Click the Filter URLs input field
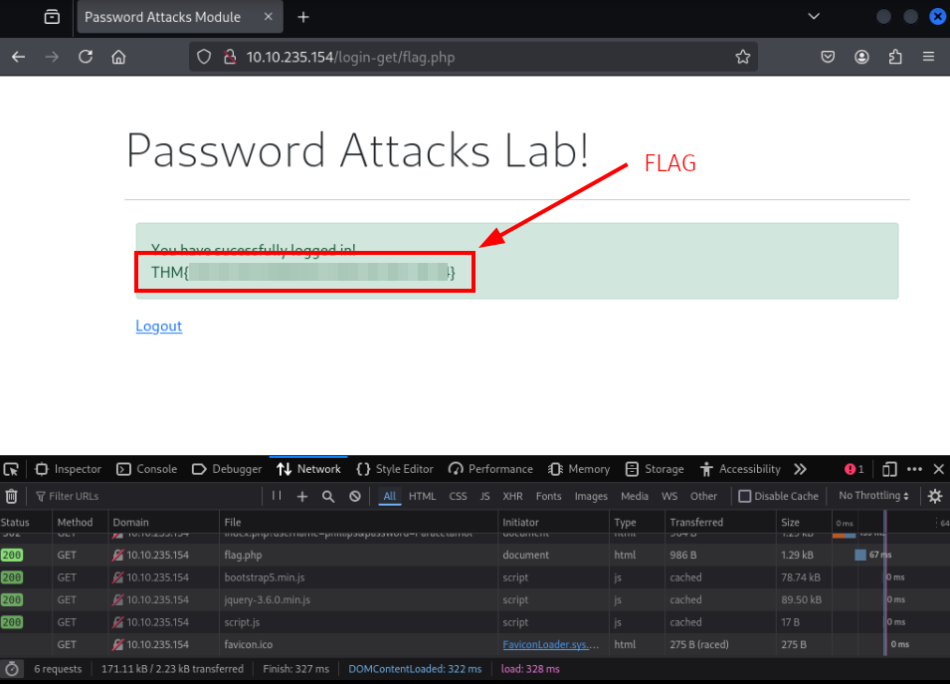The height and width of the screenshot is (684, 950). click(139, 496)
